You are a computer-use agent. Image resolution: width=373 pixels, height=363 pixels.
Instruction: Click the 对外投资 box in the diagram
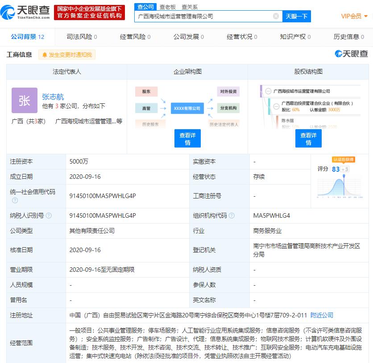click(228, 92)
